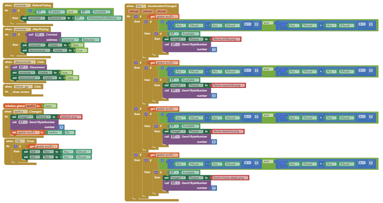
Task: Click the accEn variable name in initialize global
Action: point(31,106)
